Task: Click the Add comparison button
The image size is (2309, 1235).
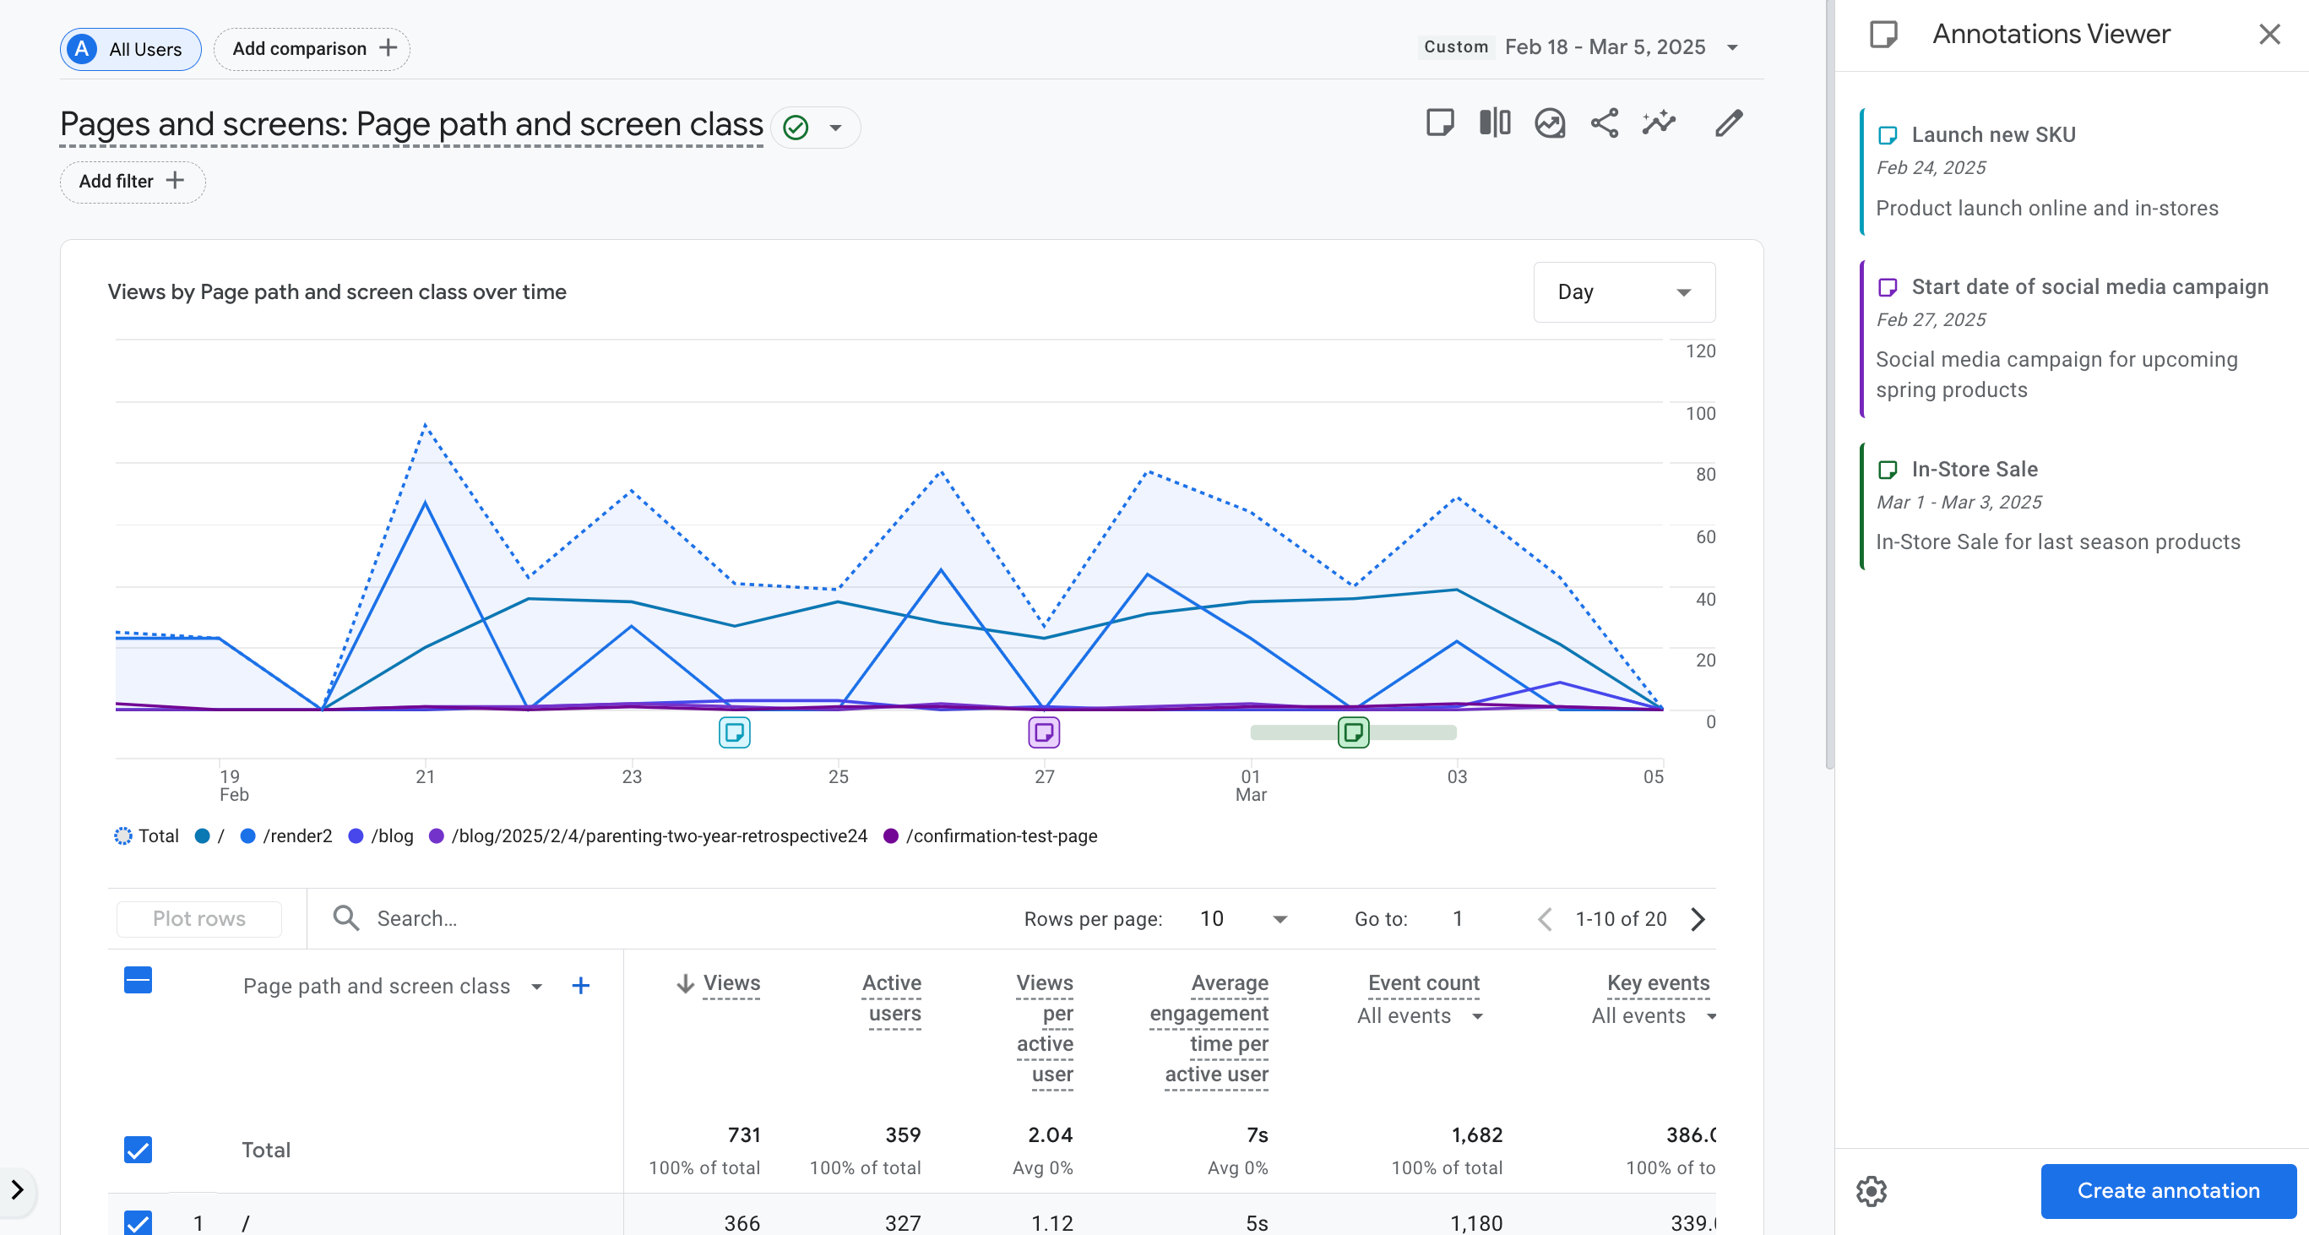Action: (312, 48)
